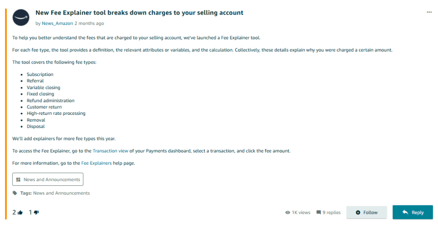The height and width of the screenshot is (228, 438).
Task: Dislike the post with thumbs down
Action: [36, 212]
